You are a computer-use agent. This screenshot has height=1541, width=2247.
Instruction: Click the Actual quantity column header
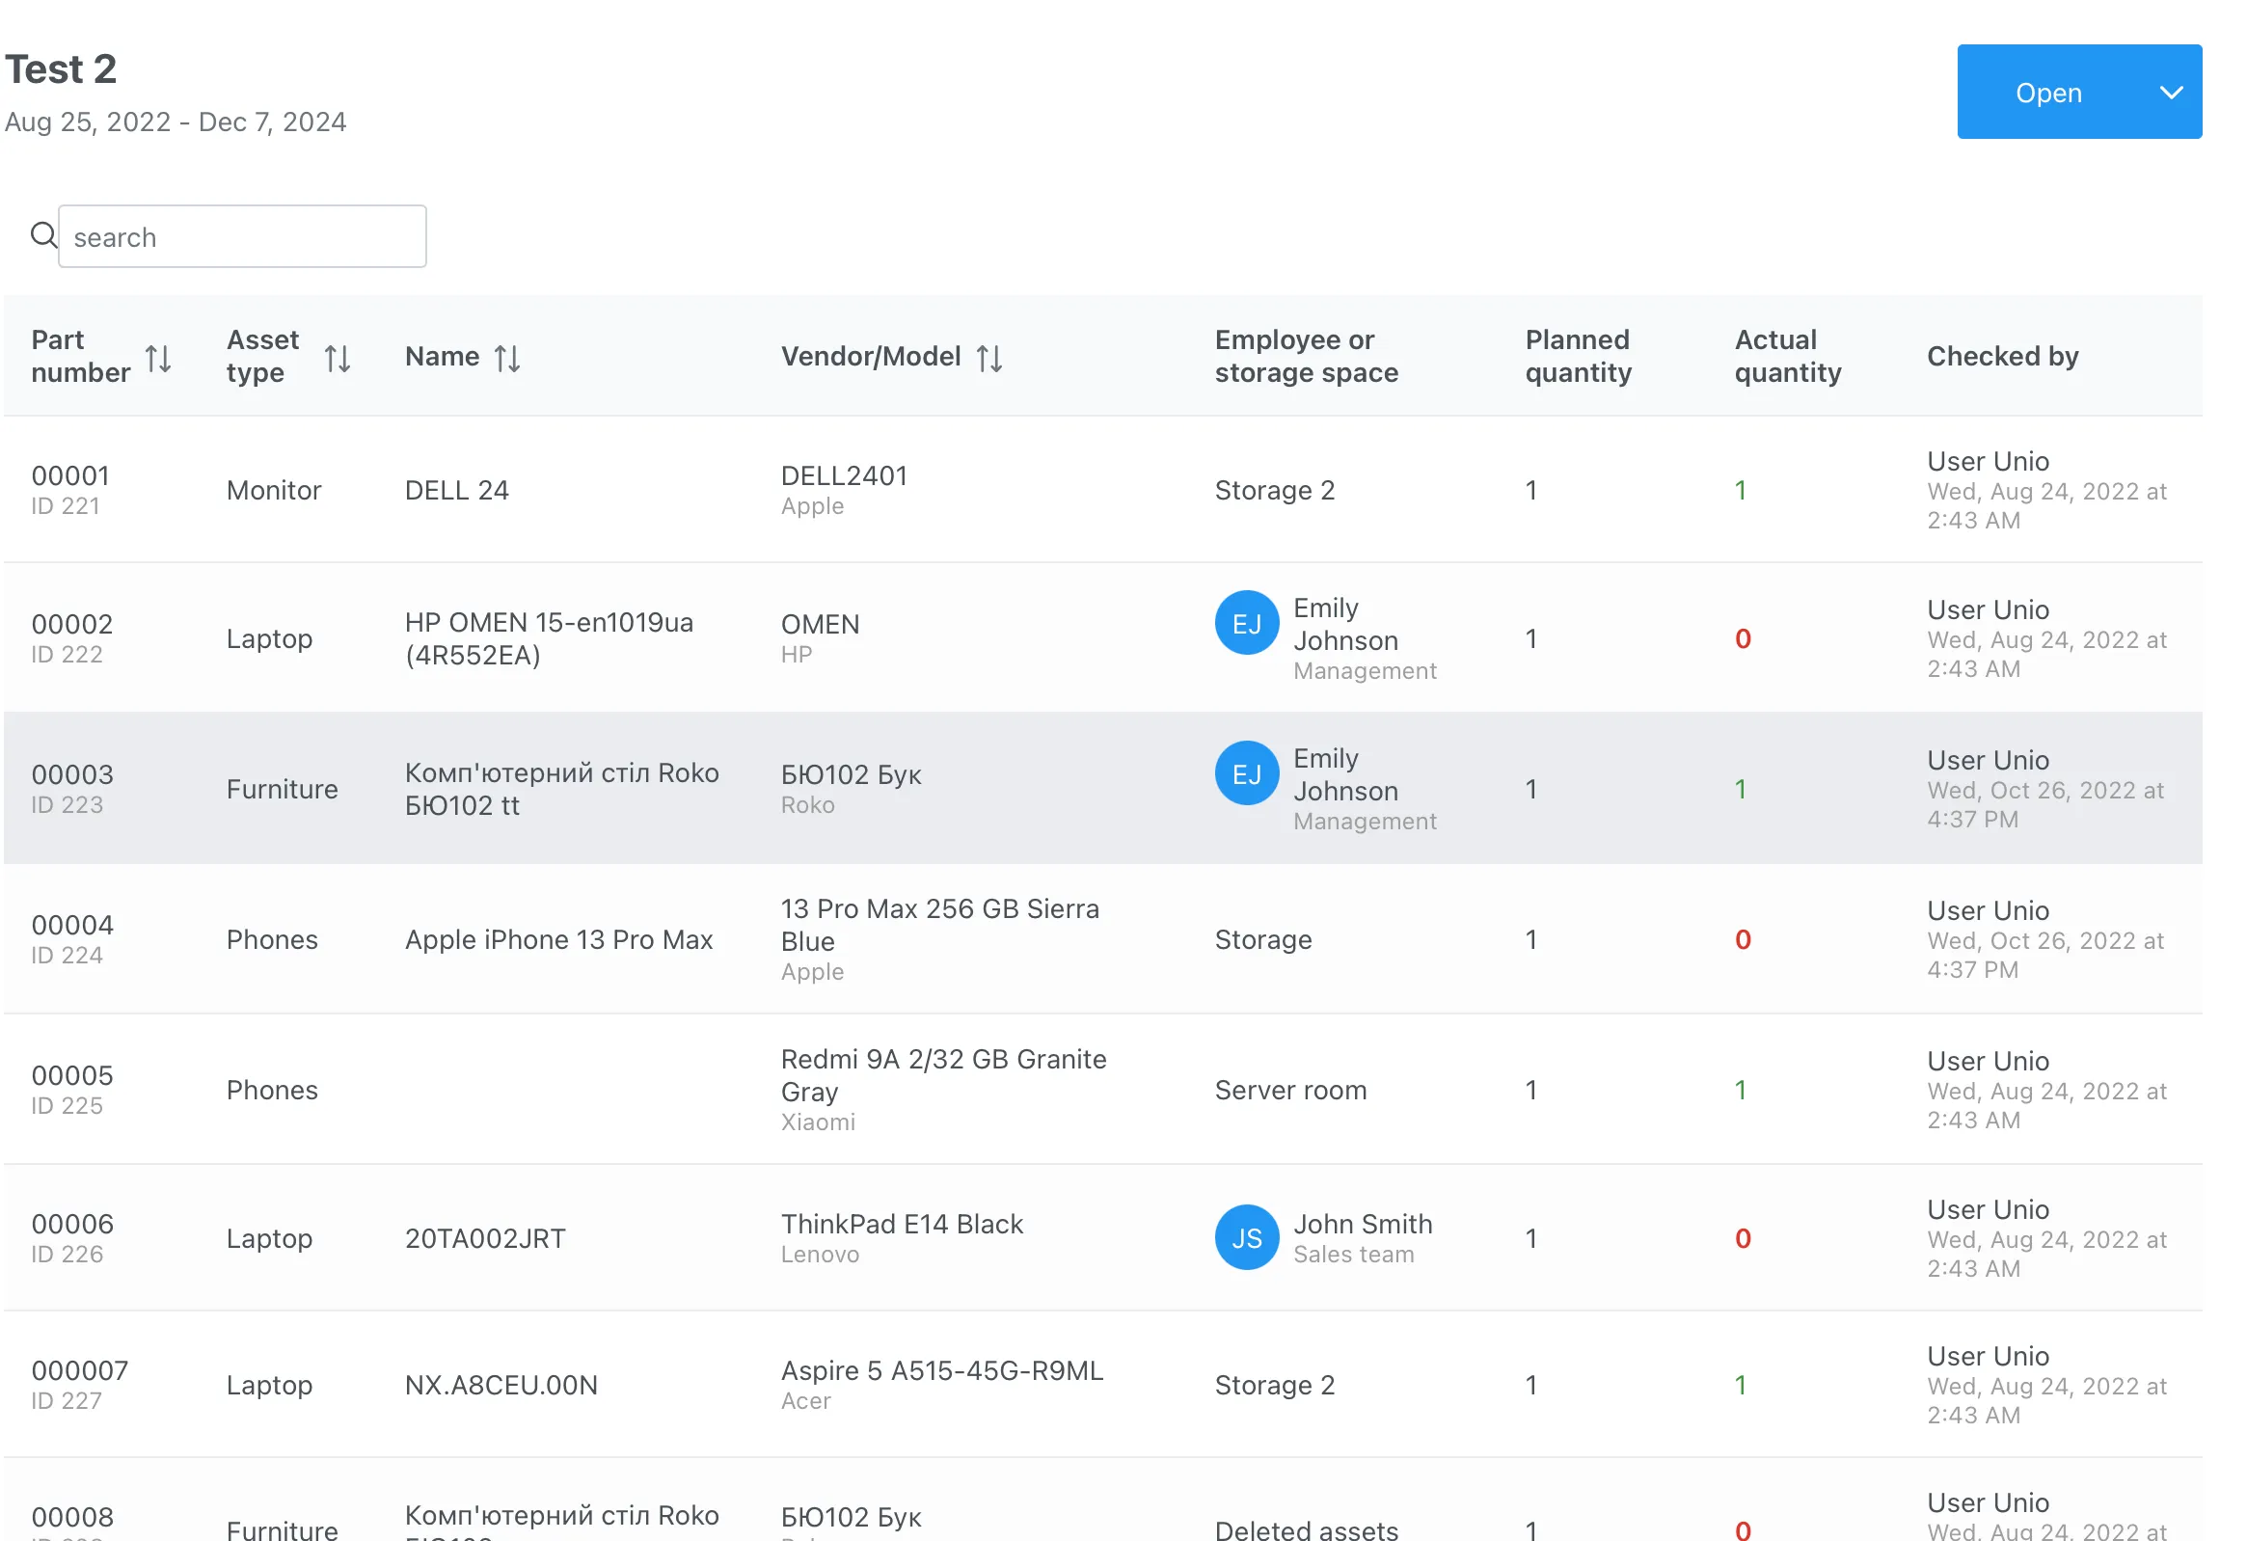click(x=1788, y=357)
